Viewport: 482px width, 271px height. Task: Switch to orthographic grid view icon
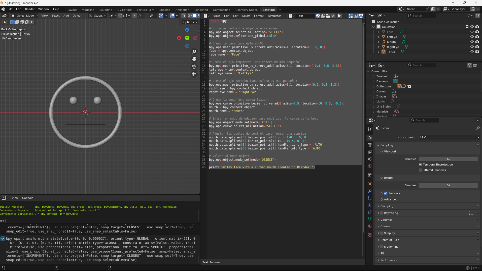(194, 74)
